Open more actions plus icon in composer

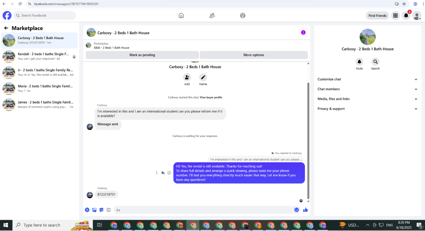tap(87, 210)
